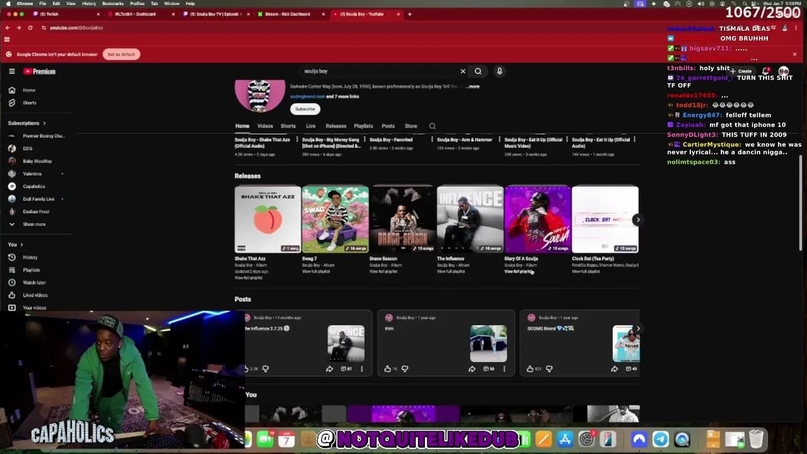
Task: Click the YouTube search input field
Action: [378, 71]
